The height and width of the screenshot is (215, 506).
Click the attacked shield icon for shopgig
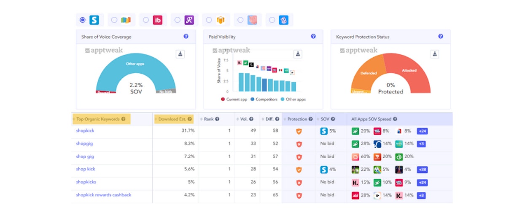tap(299, 144)
